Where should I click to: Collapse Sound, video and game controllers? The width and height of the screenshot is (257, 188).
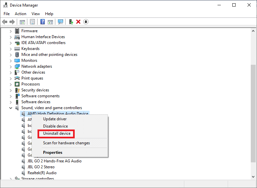coord(11,108)
